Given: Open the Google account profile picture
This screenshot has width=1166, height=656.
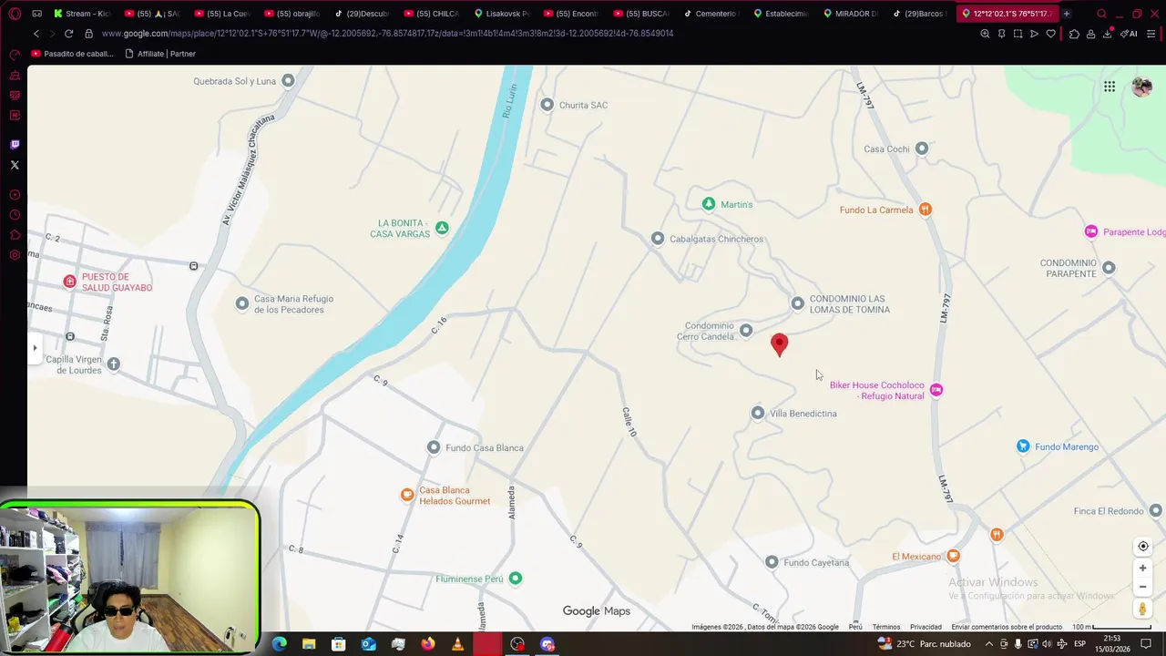Looking at the screenshot, I should click(x=1141, y=87).
